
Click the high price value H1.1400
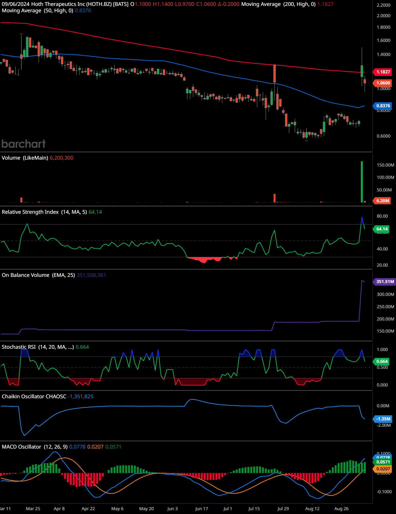point(163,4)
